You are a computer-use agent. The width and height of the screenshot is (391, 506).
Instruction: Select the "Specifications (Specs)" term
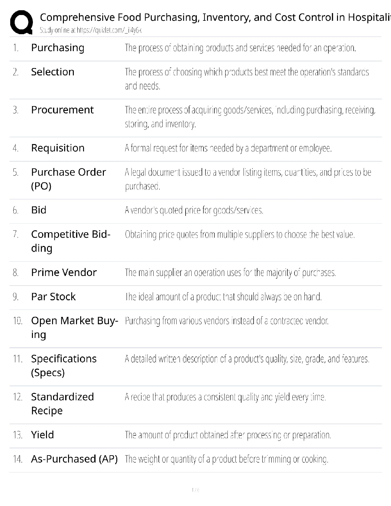pyautogui.click(x=64, y=365)
